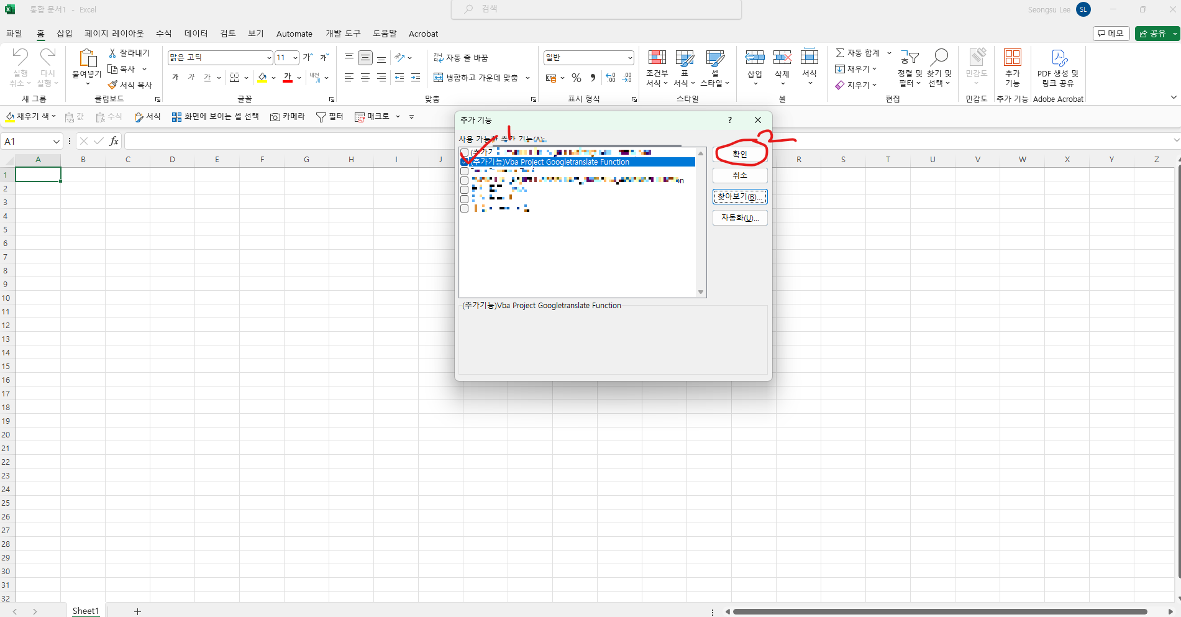Open the Acrobat ribbon tab

click(423, 34)
